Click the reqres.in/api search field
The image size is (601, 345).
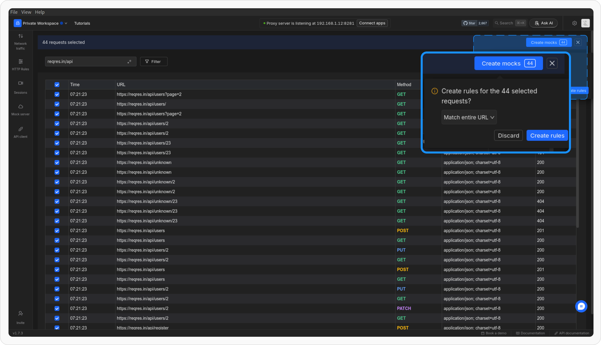[85, 61]
